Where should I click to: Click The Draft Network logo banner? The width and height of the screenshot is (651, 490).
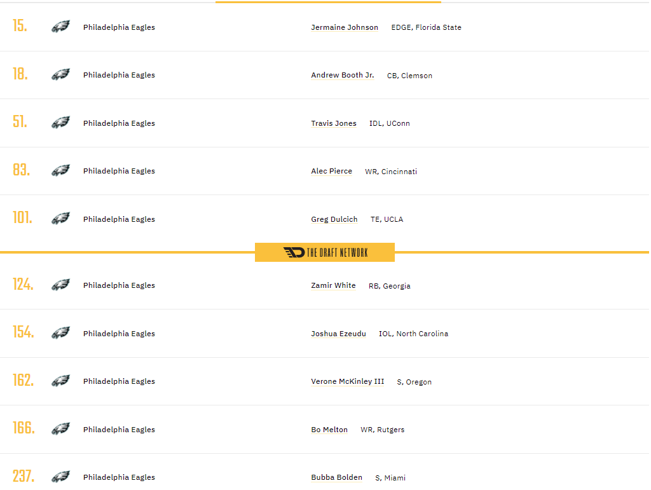point(325,252)
